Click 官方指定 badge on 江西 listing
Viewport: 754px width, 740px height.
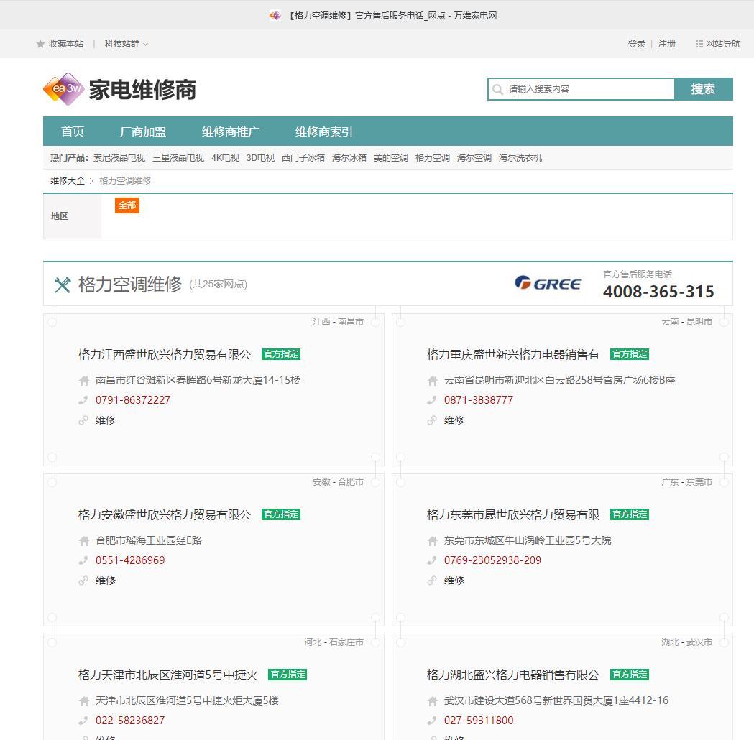click(x=281, y=354)
